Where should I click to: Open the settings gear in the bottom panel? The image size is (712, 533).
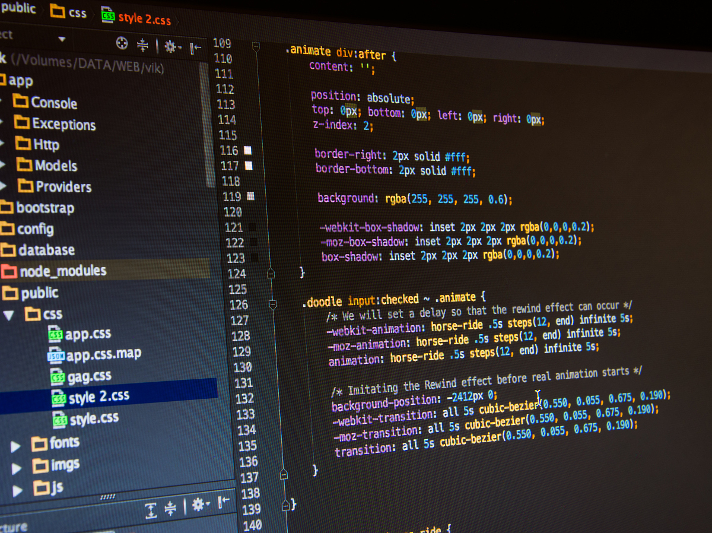click(198, 506)
